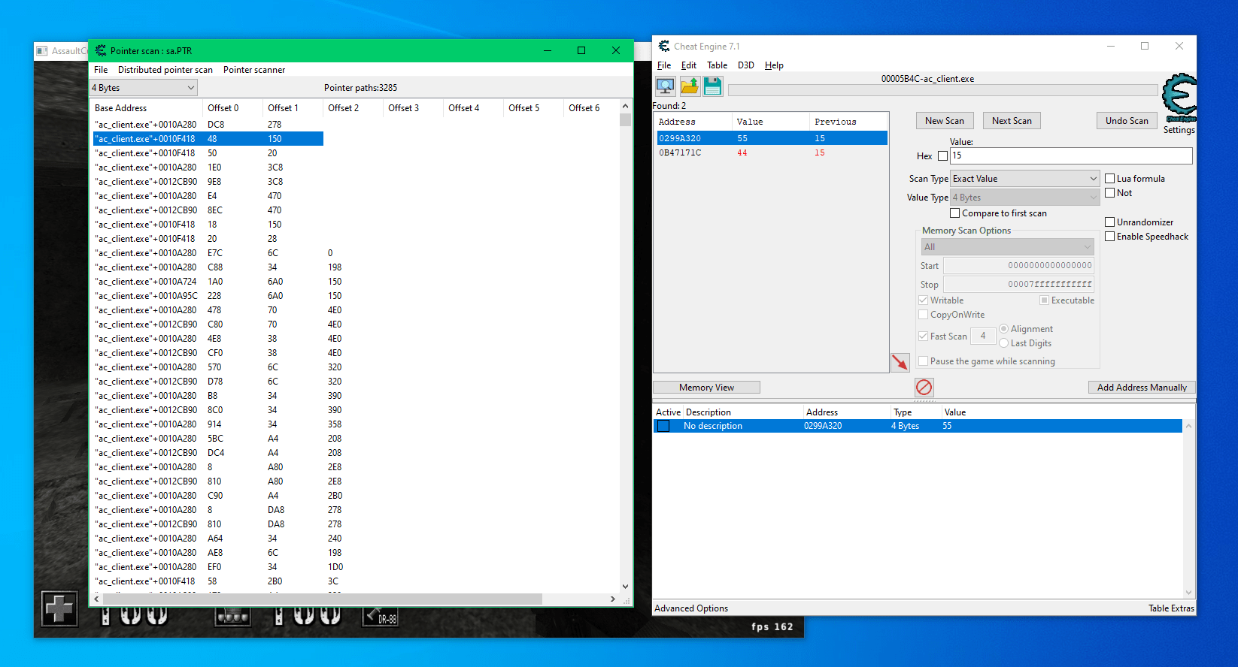Image resolution: width=1238 pixels, height=667 pixels.
Task: Open the Distributed pointer scan menu
Action: 165,70
